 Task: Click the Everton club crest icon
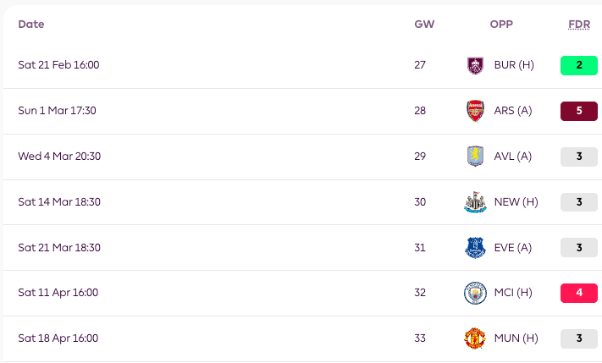coord(475,247)
